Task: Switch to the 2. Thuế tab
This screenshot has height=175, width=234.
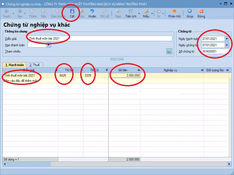Action: (34, 65)
